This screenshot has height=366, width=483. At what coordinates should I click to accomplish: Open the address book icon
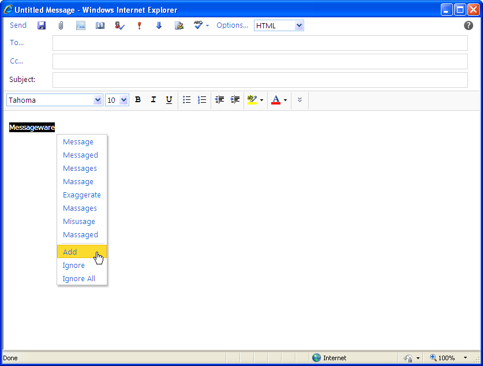point(100,25)
